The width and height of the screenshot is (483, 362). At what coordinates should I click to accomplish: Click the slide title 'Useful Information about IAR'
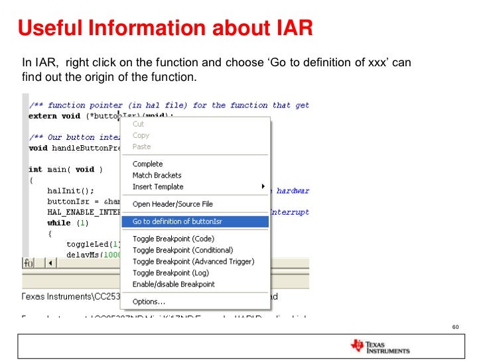coord(165,28)
